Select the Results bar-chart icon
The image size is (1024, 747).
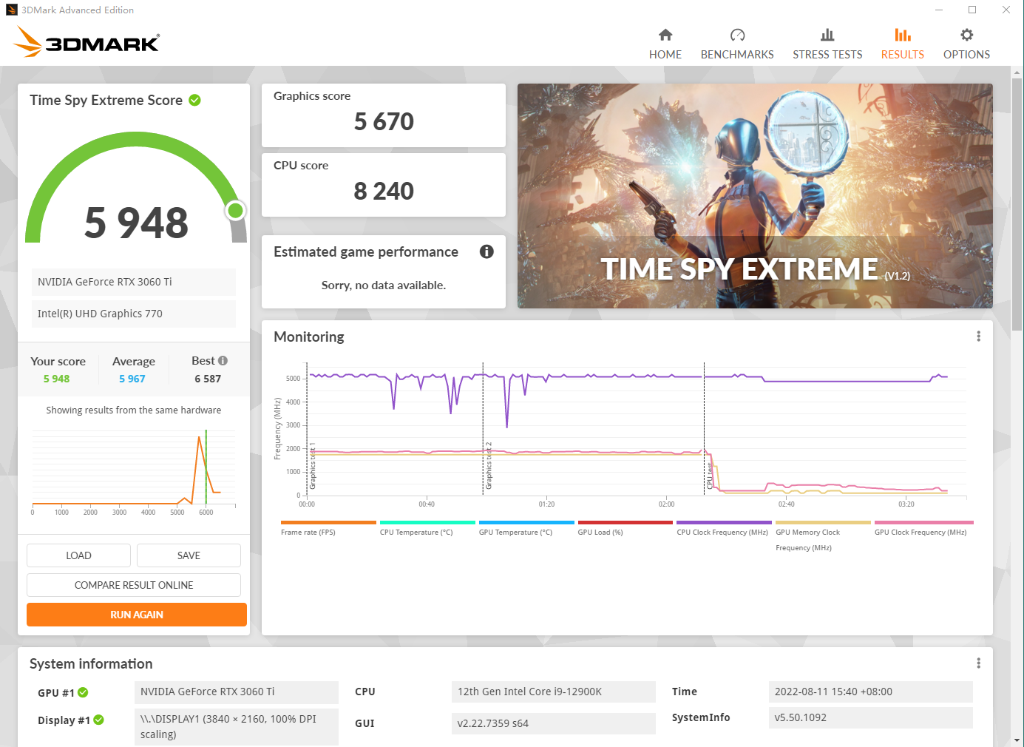[x=902, y=34]
